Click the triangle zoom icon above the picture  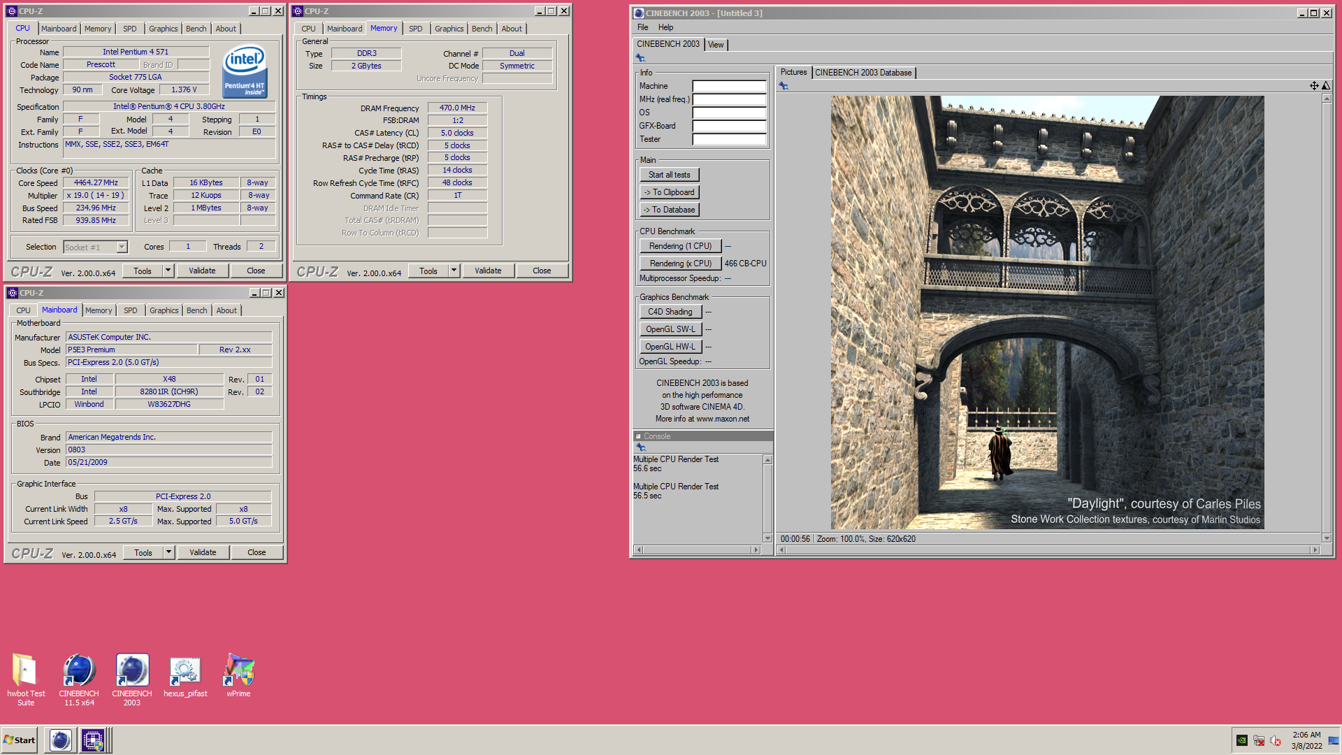[1326, 85]
